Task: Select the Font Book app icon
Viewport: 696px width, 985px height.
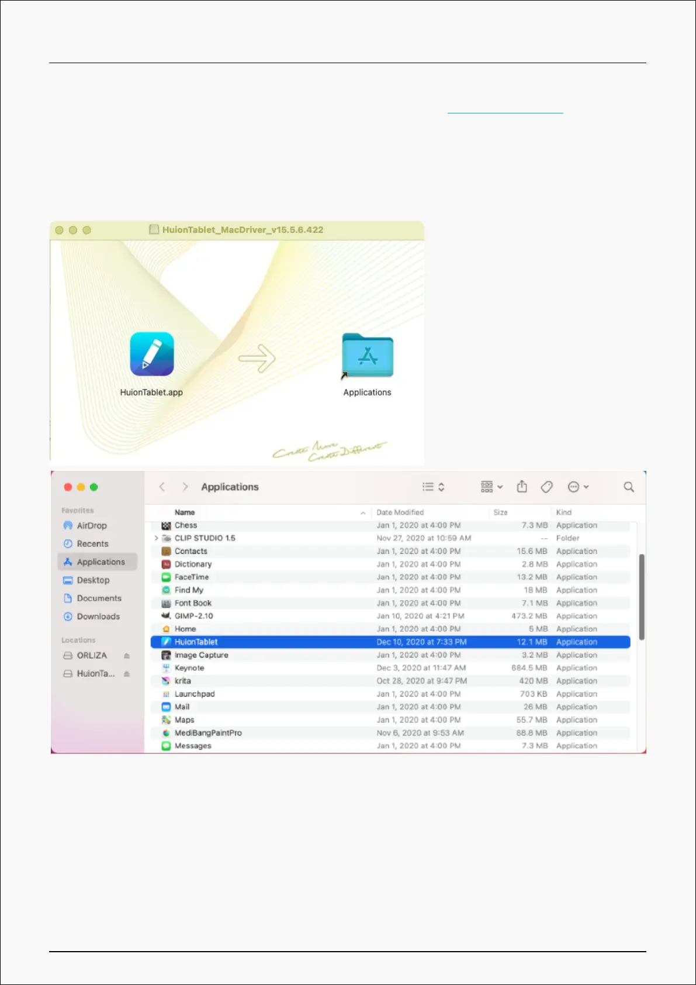Action: coord(166,603)
